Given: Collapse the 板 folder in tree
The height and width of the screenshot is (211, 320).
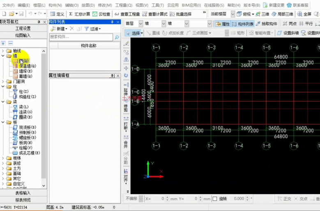Looking at the screenshot, I should tap(3, 122).
